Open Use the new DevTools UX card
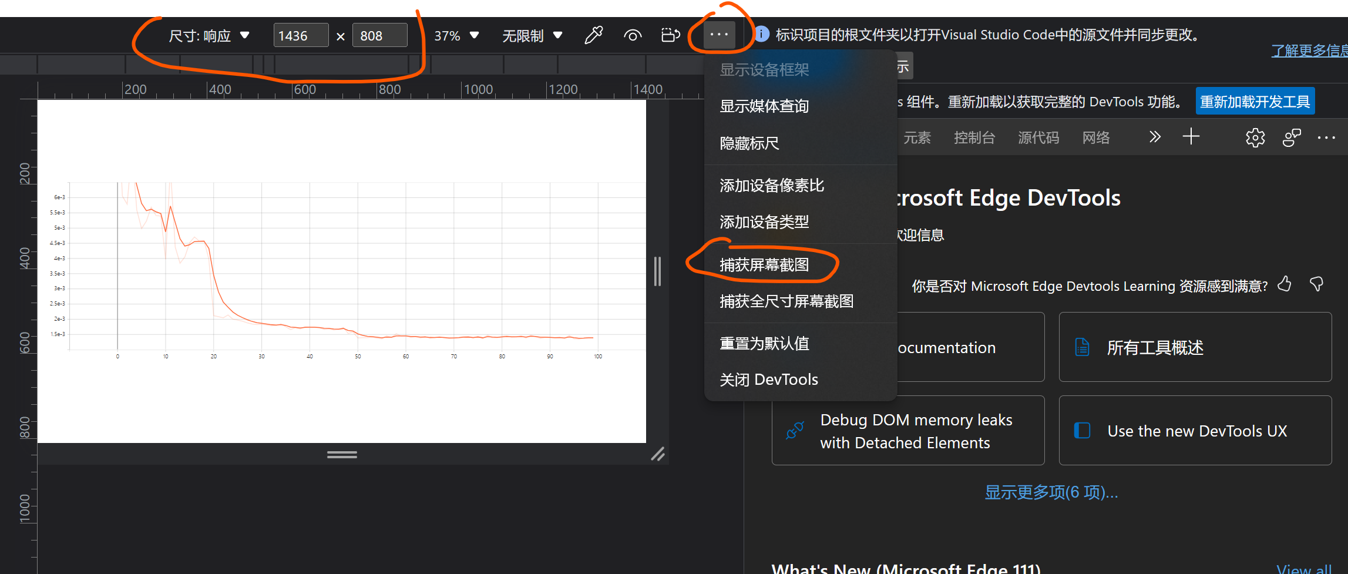The width and height of the screenshot is (1348, 574). click(x=1195, y=431)
